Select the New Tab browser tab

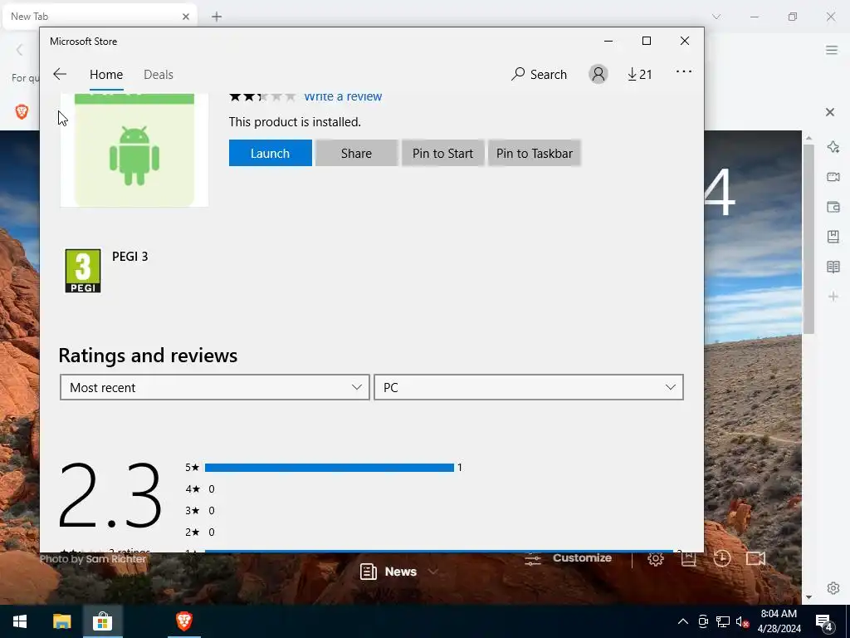tap(98, 17)
